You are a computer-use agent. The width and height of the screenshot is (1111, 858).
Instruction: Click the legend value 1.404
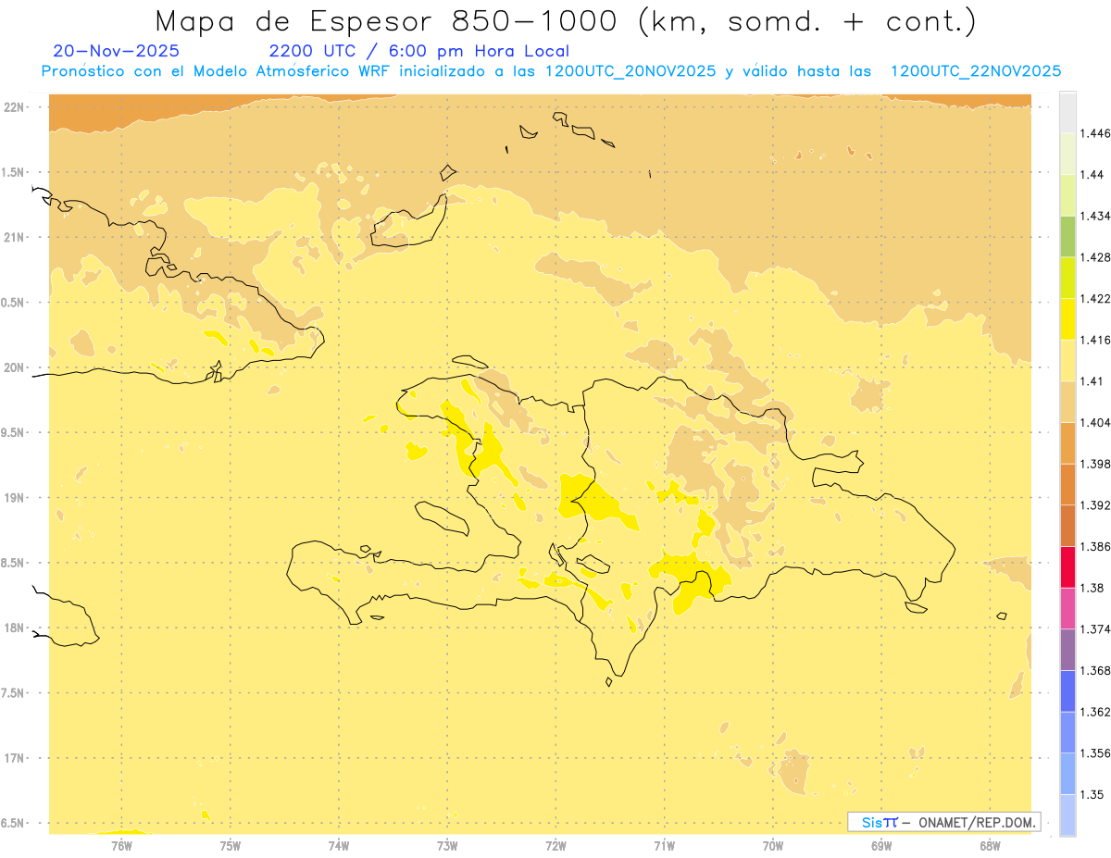[1095, 423]
